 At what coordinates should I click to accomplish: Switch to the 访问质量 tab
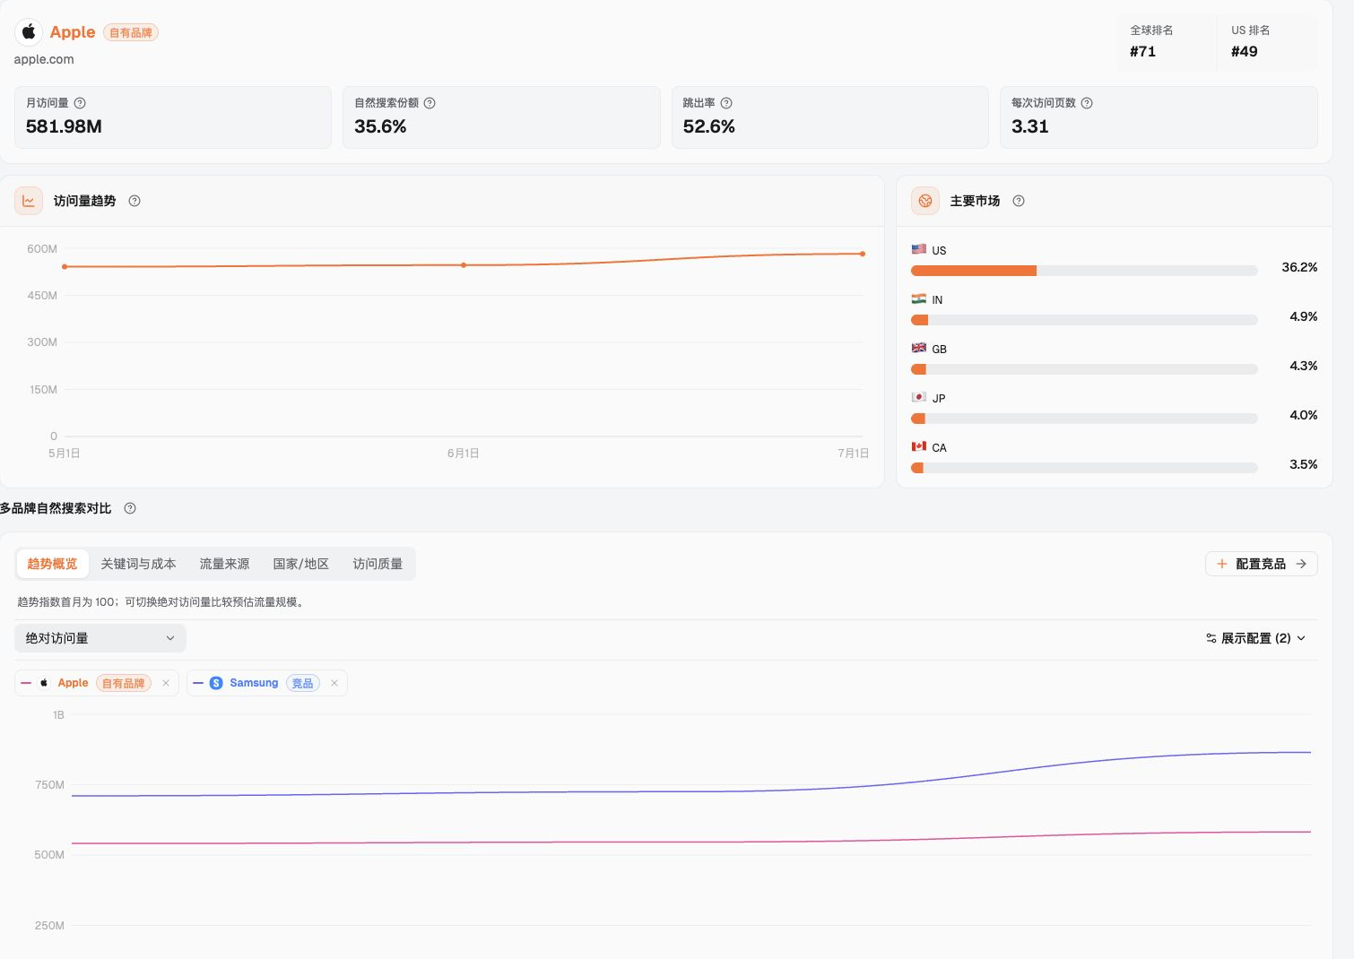pos(378,564)
